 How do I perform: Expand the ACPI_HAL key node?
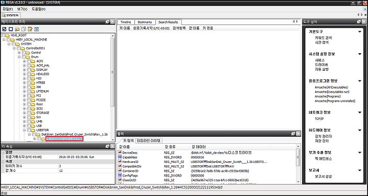[x=25, y=66]
